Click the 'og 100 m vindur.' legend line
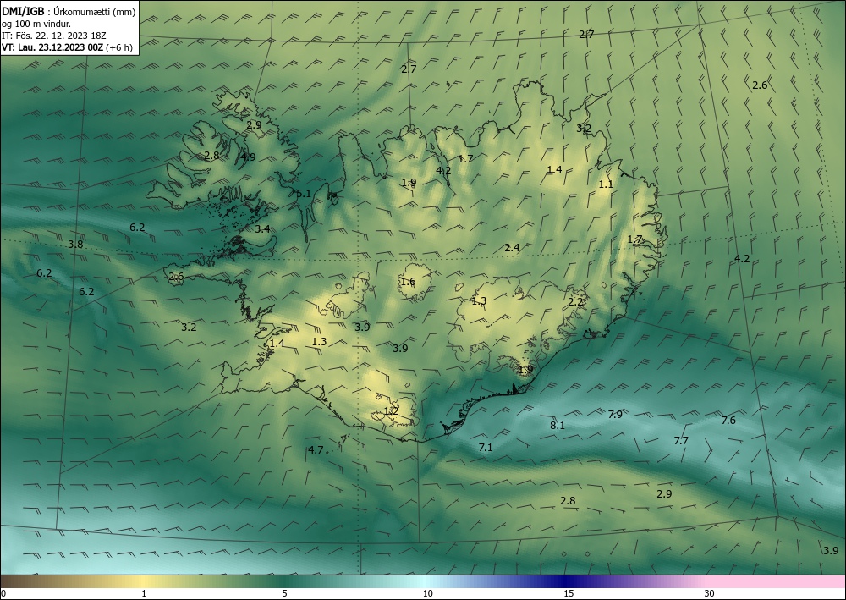846x600 pixels. pyautogui.click(x=36, y=24)
